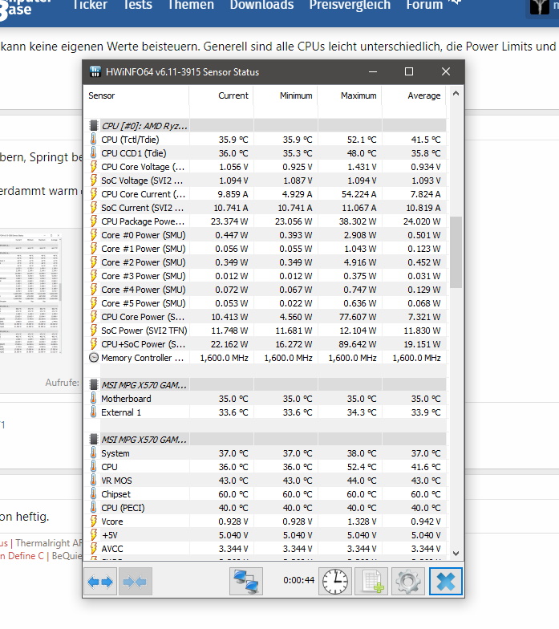559x629 pixels.
Task: Open Downloads in the ComputerBase navigation
Action: 261,5
